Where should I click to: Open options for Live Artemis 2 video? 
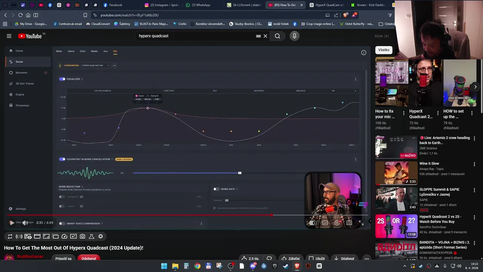point(474,139)
